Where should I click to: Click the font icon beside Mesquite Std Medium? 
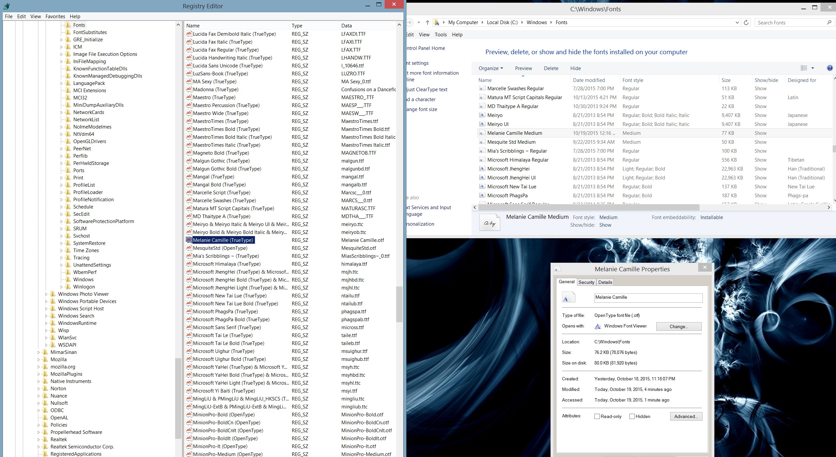482,142
